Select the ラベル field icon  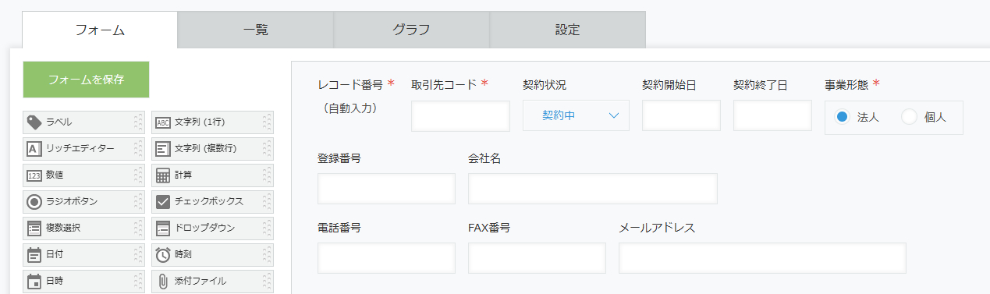(34, 122)
